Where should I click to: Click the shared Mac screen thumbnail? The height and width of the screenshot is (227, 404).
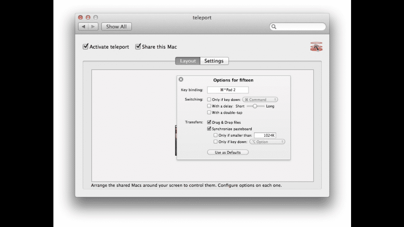(176, 140)
